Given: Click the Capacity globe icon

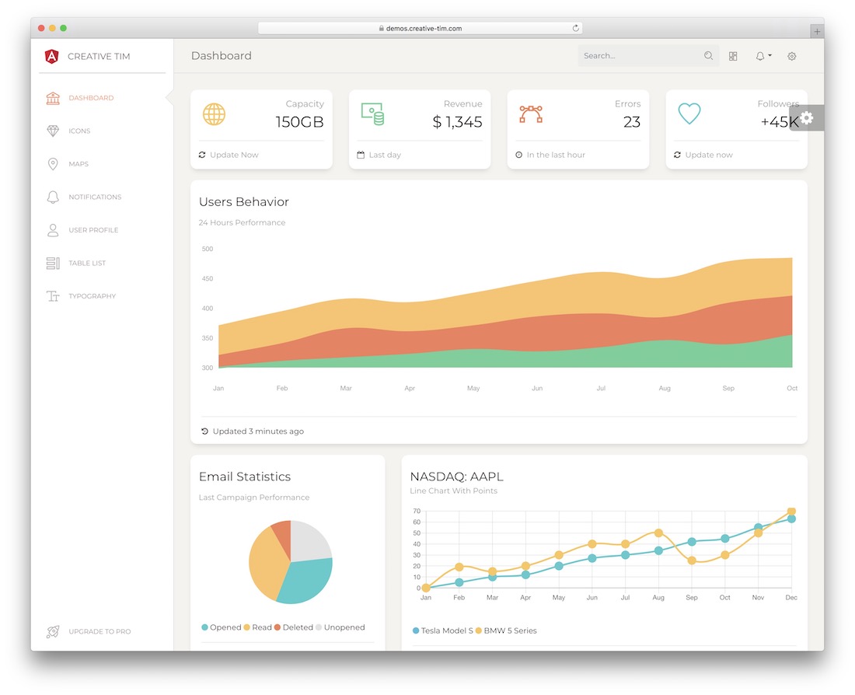Looking at the screenshot, I should [x=214, y=114].
